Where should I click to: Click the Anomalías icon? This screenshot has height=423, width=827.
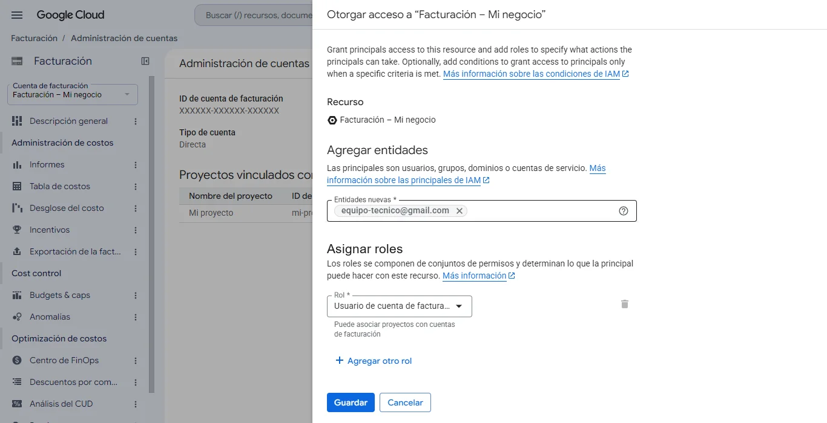(17, 317)
